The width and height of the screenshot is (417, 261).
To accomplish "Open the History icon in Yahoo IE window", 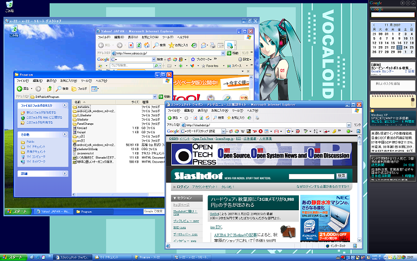I will coord(194,45).
